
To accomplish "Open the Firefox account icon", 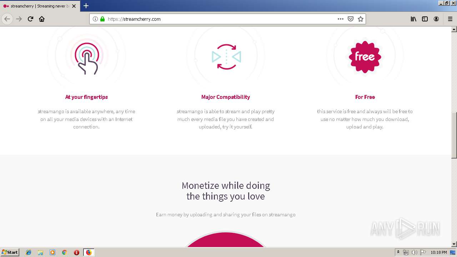I will pyautogui.click(x=436, y=19).
